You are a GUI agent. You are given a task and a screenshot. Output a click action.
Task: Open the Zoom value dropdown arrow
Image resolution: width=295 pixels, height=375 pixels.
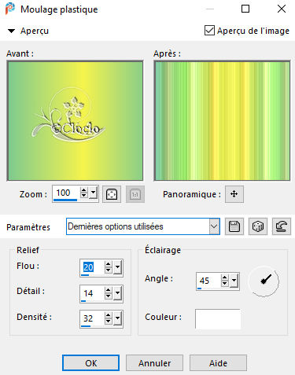(x=94, y=193)
